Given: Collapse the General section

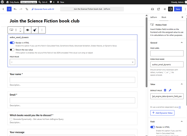Looking at the screenshot, I should (x=182, y=43).
